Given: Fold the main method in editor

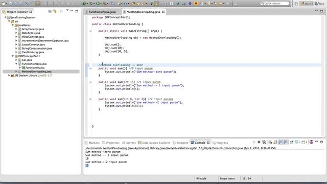Looking at the screenshot, I should tap(90, 31).
